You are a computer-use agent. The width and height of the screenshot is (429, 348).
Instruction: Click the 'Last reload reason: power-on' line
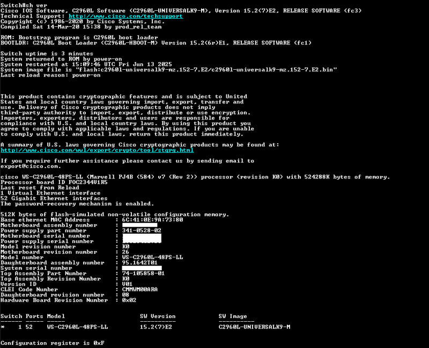point(50,75)
